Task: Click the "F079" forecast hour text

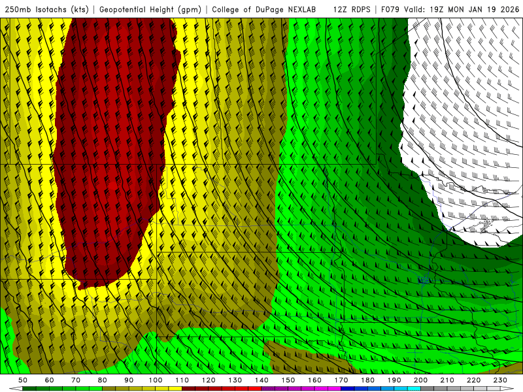Action: [x=390, y=9]
